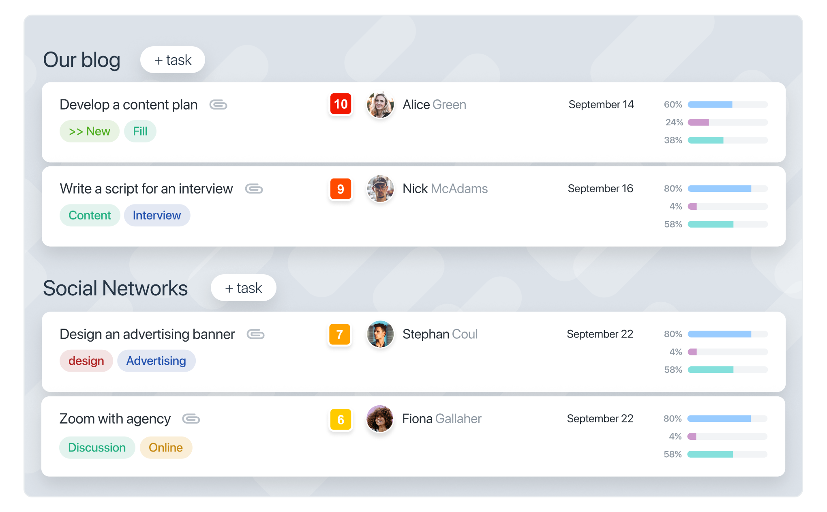
Task: Click the red priority 10 badge
Action: click(x=341, y=105)
